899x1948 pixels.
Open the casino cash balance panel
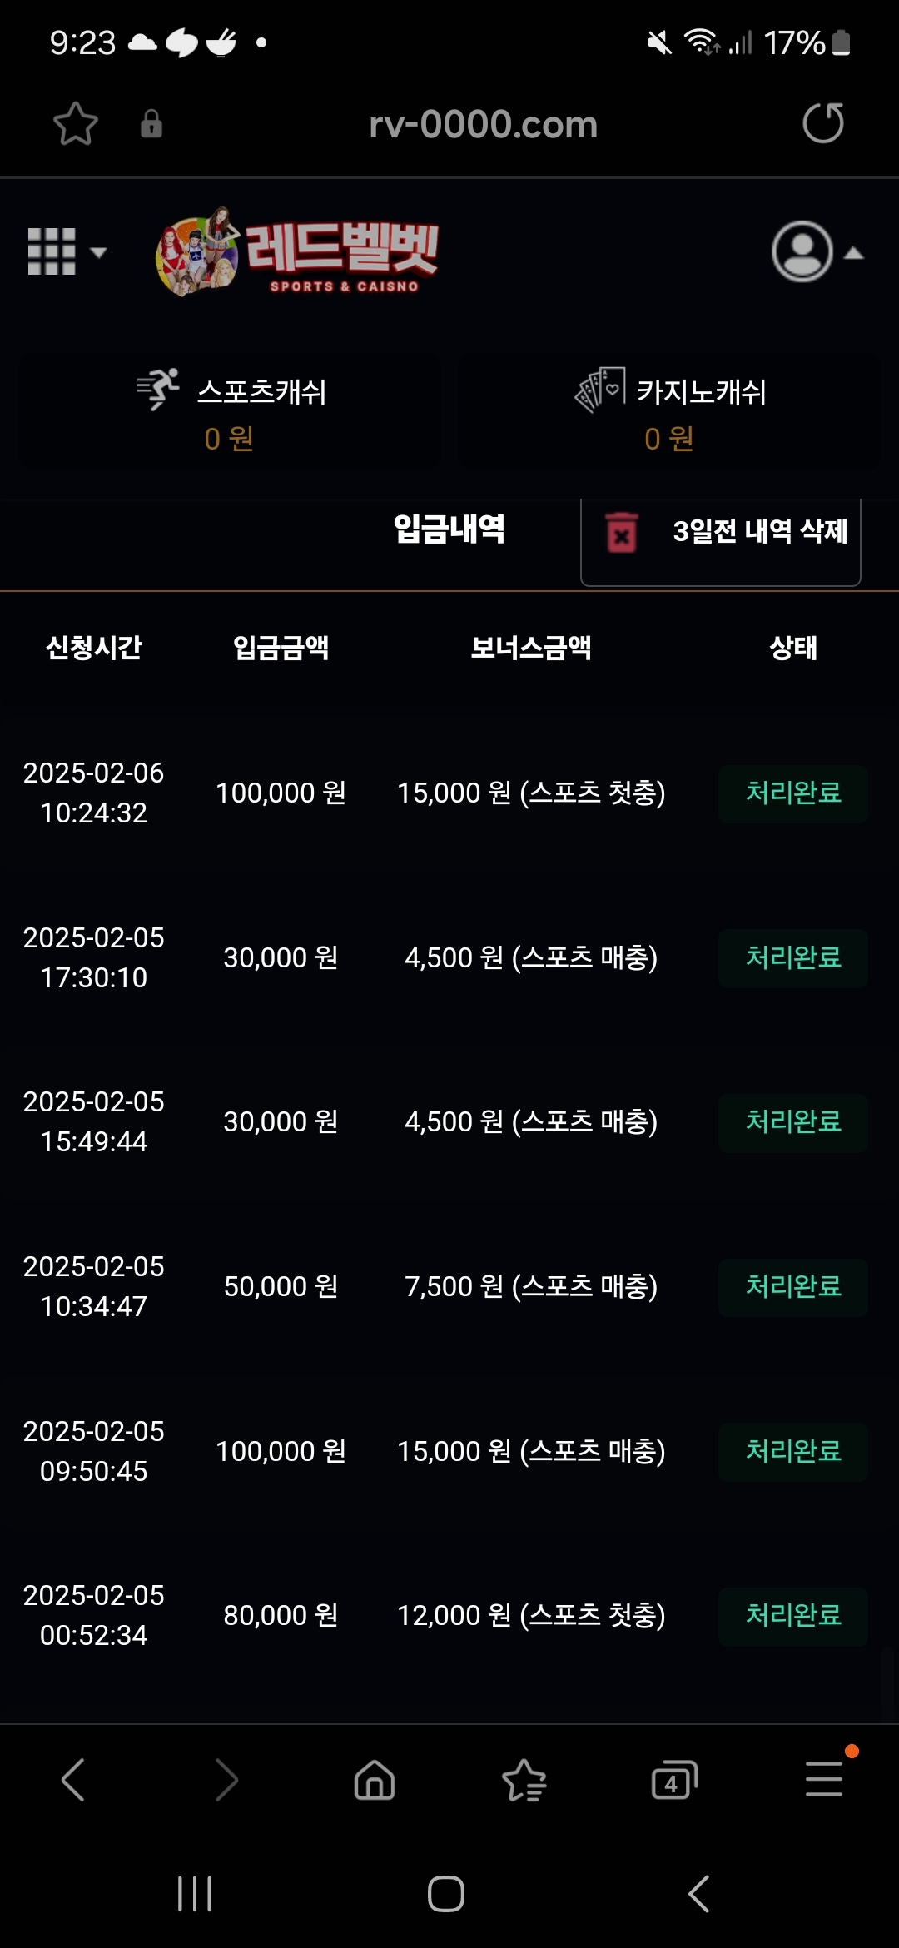669,412
